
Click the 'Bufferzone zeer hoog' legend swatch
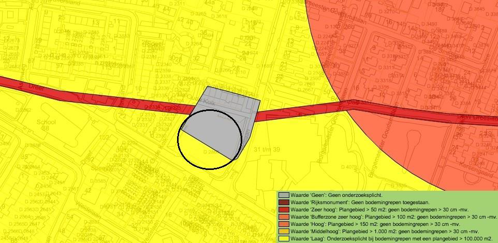click(x=284, y=217)
